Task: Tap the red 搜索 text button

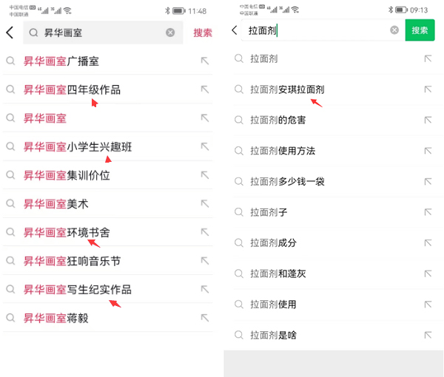Action: [x=202, y=33]
